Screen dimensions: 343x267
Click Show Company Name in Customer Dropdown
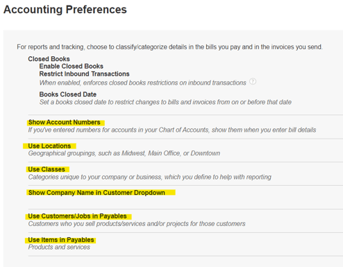pyautogui.click(x=97, y=193)
